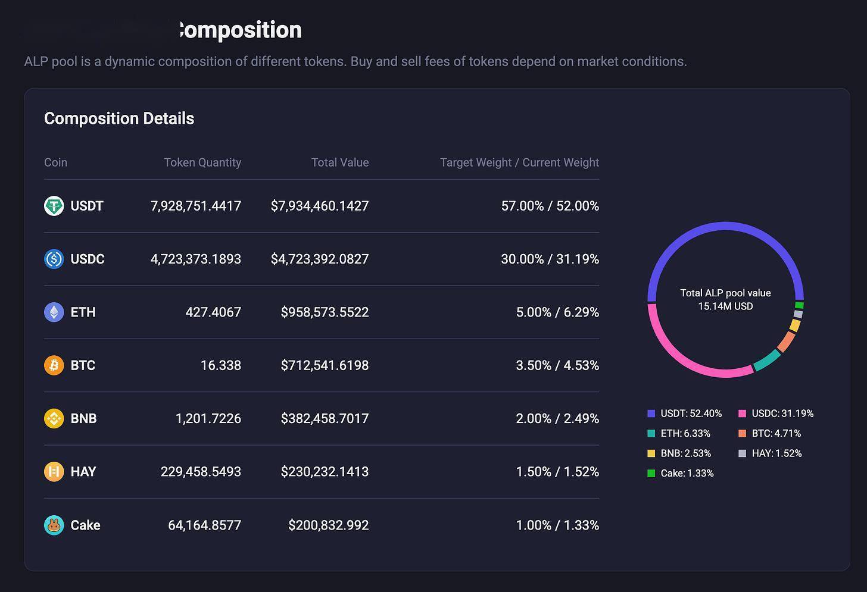Click the HAY quantity 229,458.5493

(x=201, y=471)
